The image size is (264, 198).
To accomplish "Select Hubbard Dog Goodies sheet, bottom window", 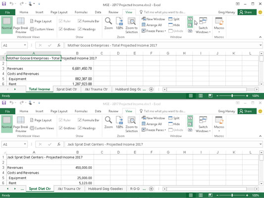I will (106, 189).
